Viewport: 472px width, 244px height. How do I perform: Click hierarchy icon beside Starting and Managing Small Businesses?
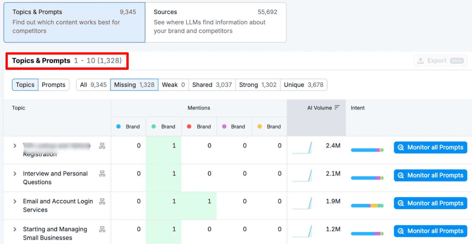[102, 229]
